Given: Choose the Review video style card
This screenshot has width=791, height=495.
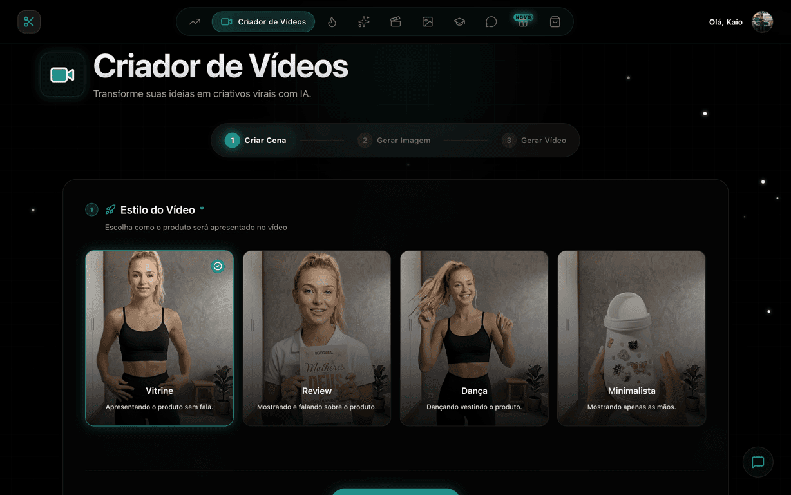Looking at the screenshot, I should coord(317,338).
